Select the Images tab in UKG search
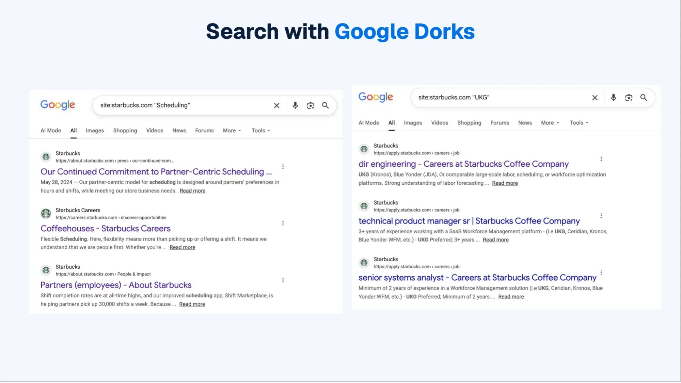The image size is (681, 383). (x=413, y=123)
